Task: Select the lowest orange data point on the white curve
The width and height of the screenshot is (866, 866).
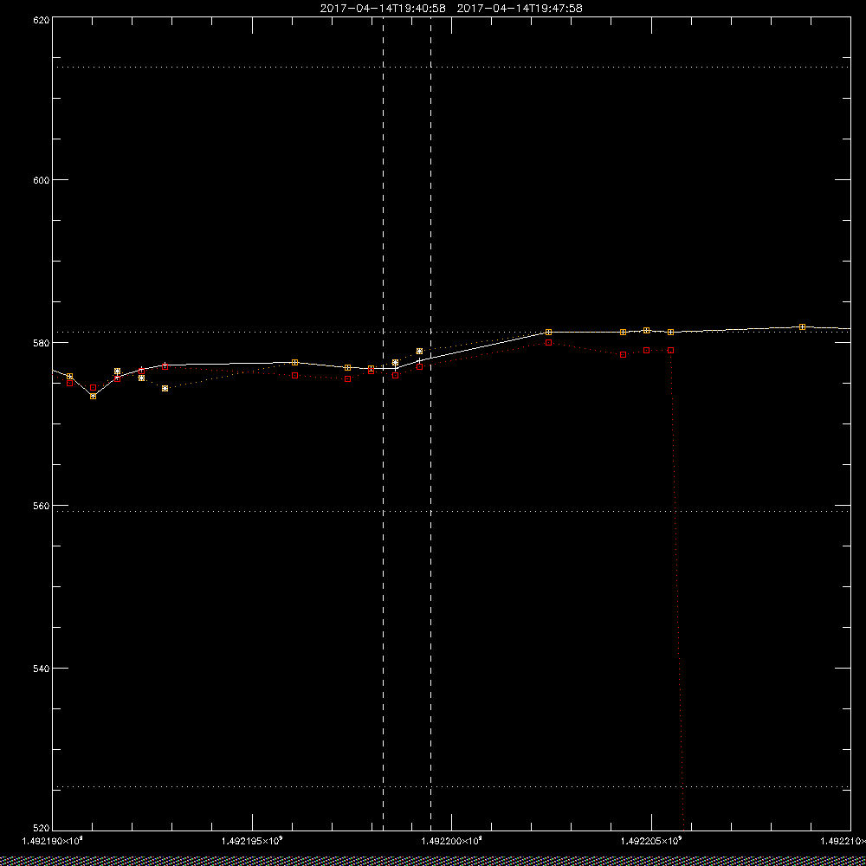Action: (94, 396)
